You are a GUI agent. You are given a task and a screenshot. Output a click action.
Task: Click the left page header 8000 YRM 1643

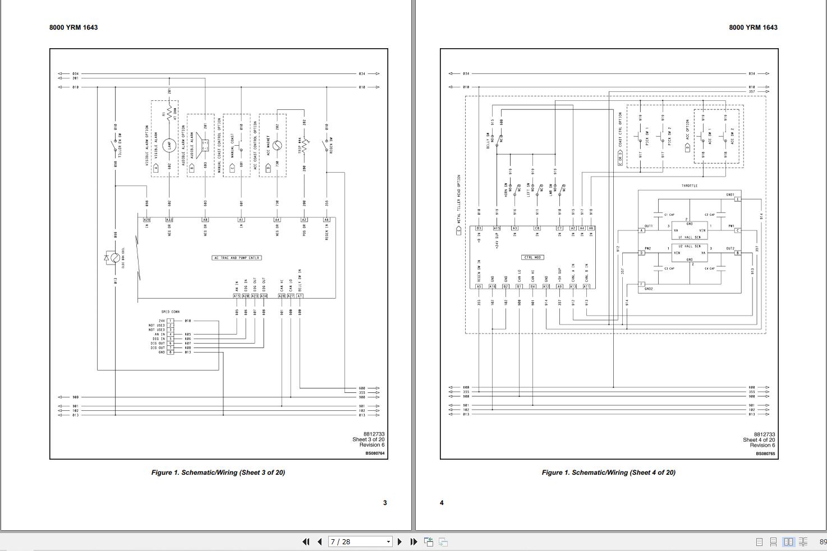coord(73,27)
